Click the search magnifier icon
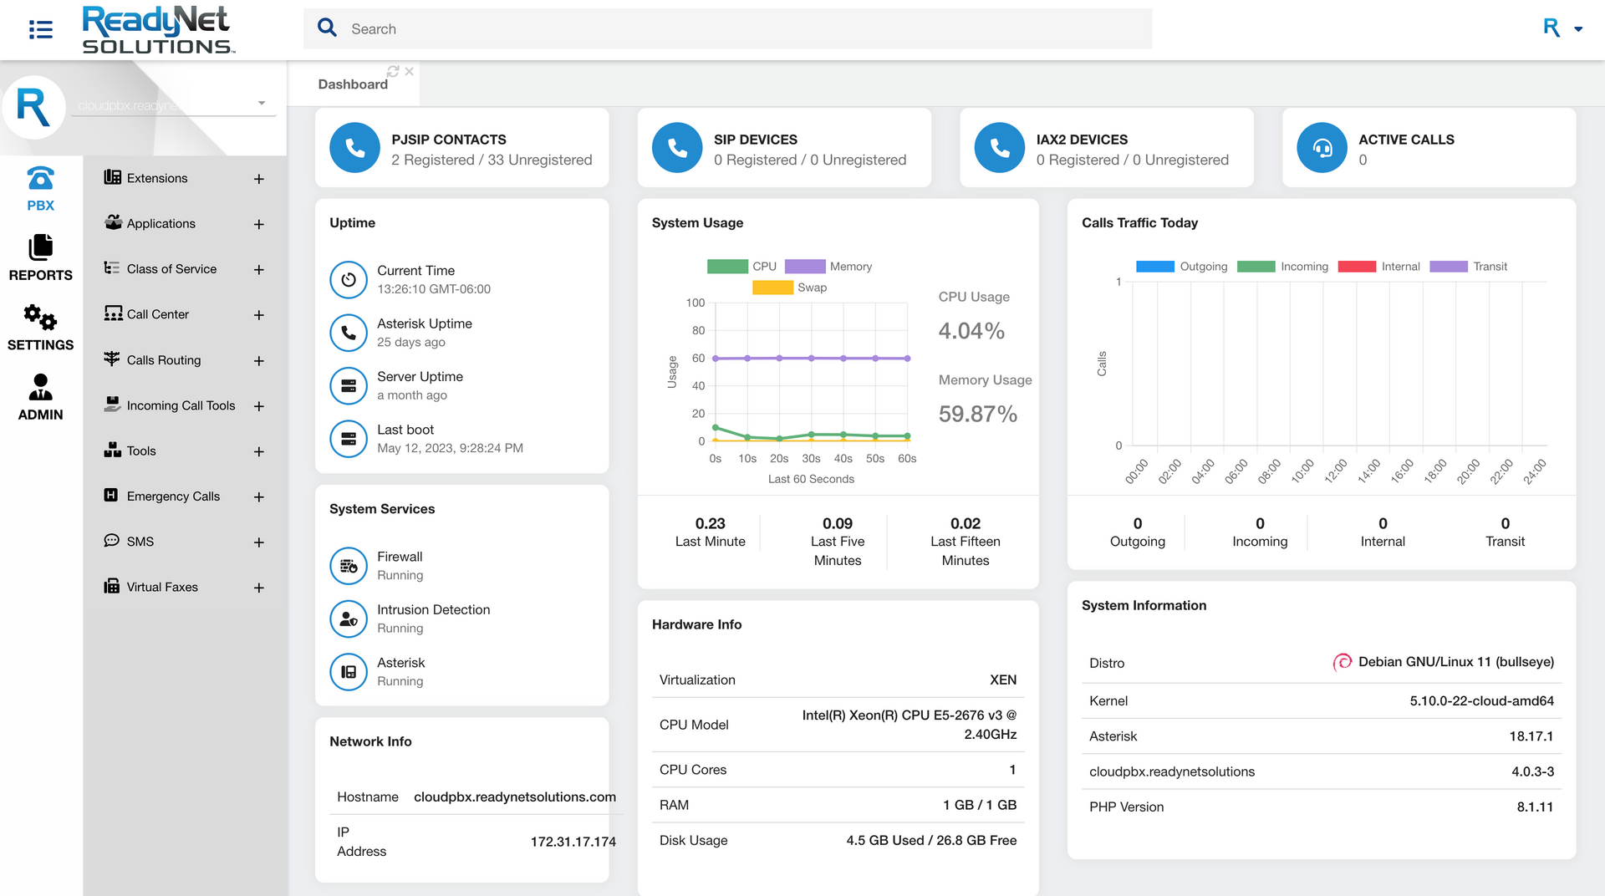Image resolution: width=1605 pixels, height=896 pixels. point(327,28)
